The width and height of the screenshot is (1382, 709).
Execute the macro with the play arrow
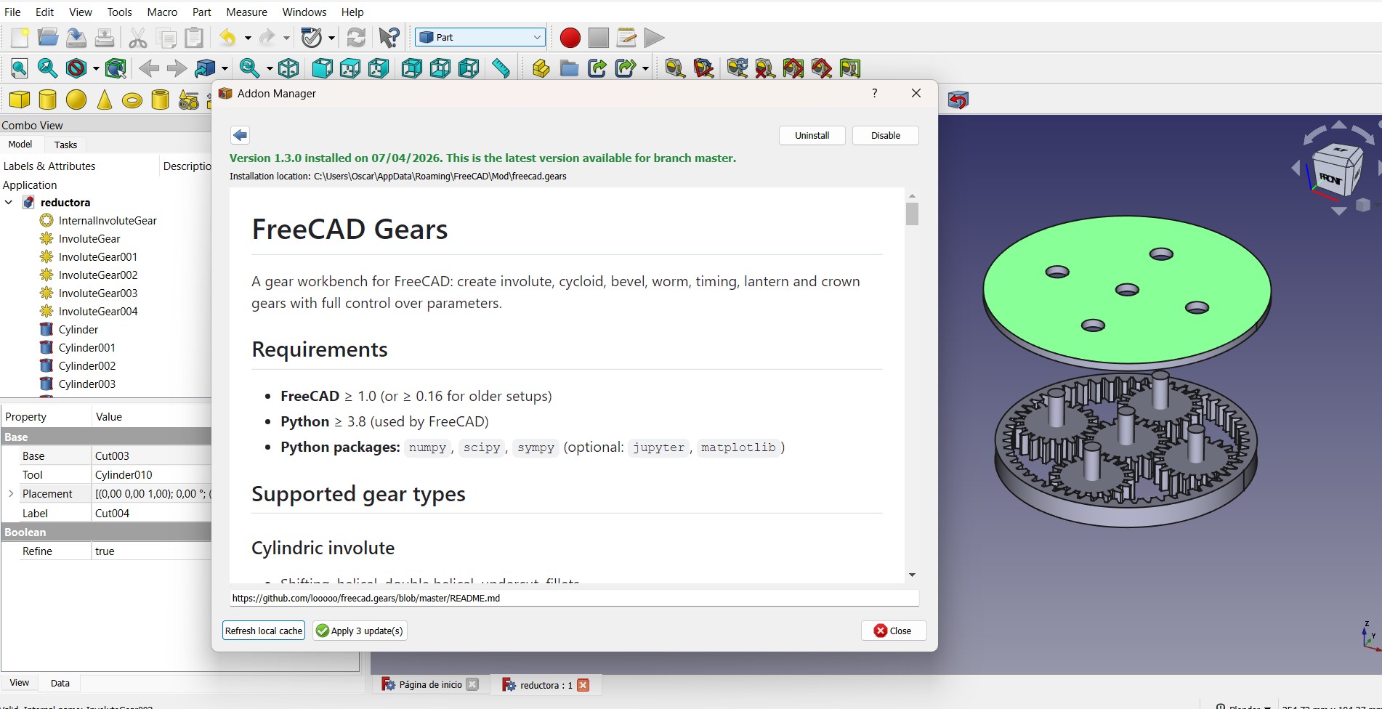[654, 37]
